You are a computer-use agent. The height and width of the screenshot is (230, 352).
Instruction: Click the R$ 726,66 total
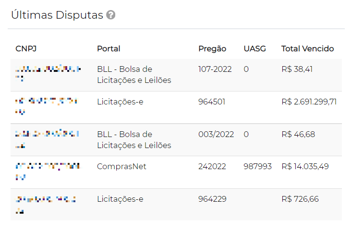tap(300, 199)
